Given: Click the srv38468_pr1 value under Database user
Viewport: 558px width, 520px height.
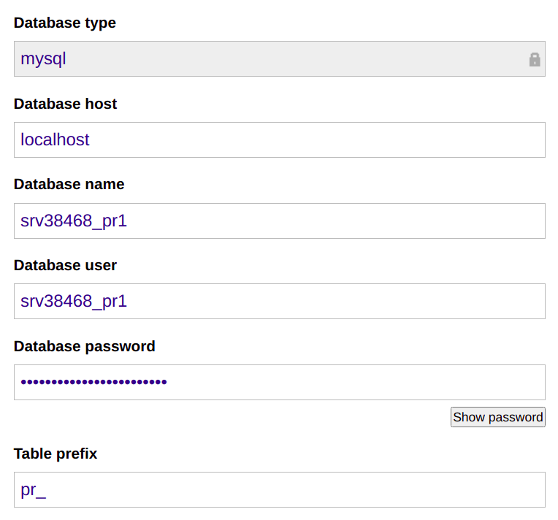Looking at the screenshot, I should pyautogui.click(x=74, y=301).
